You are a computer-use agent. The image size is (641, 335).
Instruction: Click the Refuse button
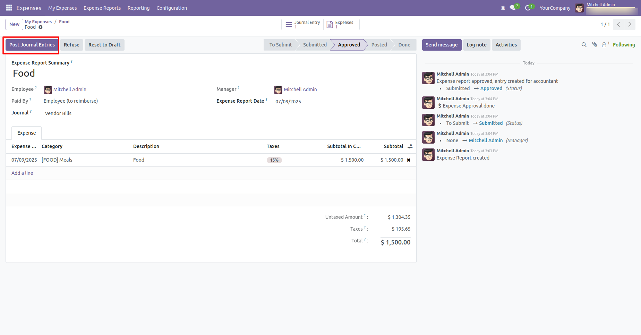pyautogui.click(x=71, y=45)
